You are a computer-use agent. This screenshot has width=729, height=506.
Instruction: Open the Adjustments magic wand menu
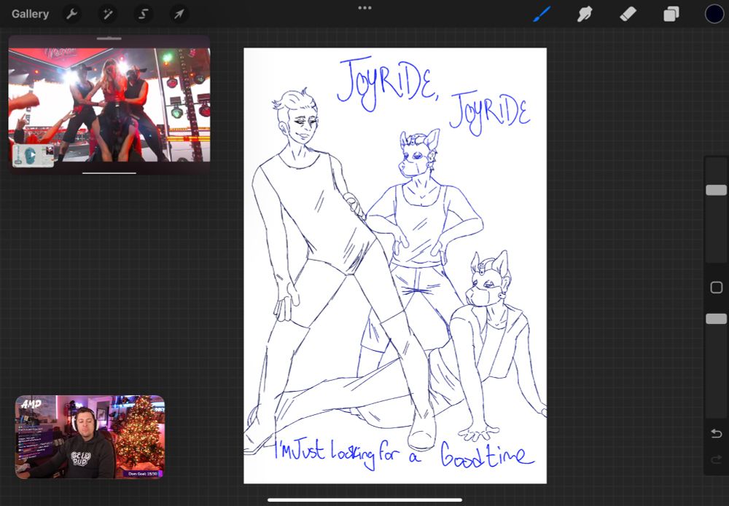click(x=108, y=14)
